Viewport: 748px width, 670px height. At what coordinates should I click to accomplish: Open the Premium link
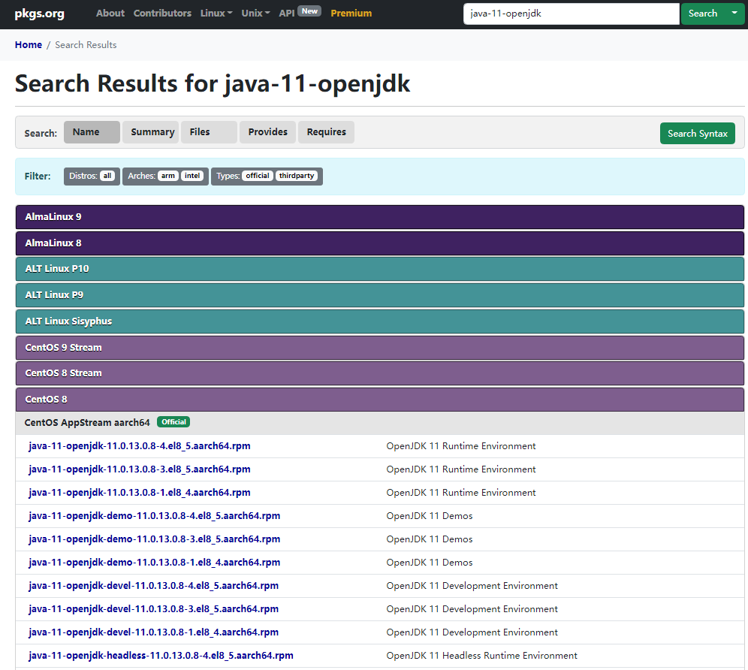coord(351,14)
